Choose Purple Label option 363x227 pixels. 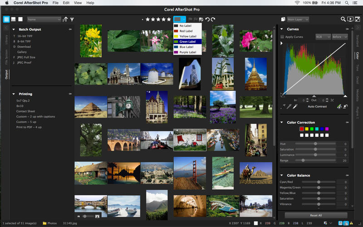187,52
